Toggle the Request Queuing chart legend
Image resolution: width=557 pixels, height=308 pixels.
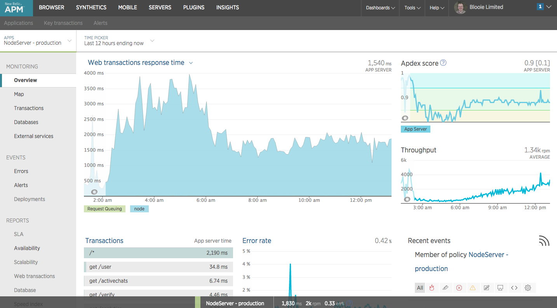pyautogui.click(x=104, y=209)
